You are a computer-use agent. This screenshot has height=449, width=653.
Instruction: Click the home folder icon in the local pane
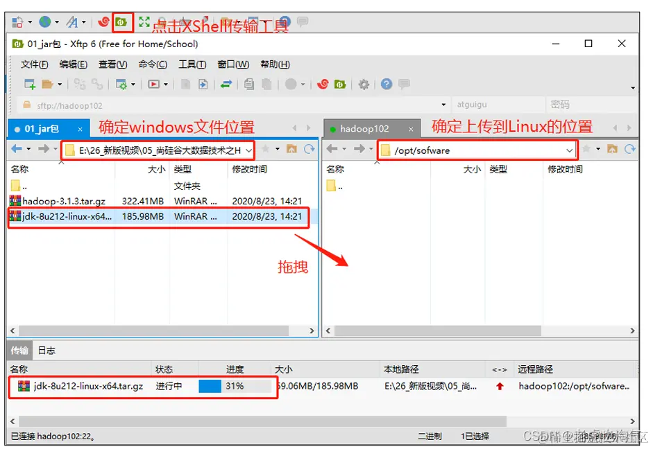pos(291,149)
